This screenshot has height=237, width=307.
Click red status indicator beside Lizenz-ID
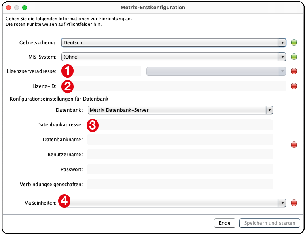(x=294, y=86)
